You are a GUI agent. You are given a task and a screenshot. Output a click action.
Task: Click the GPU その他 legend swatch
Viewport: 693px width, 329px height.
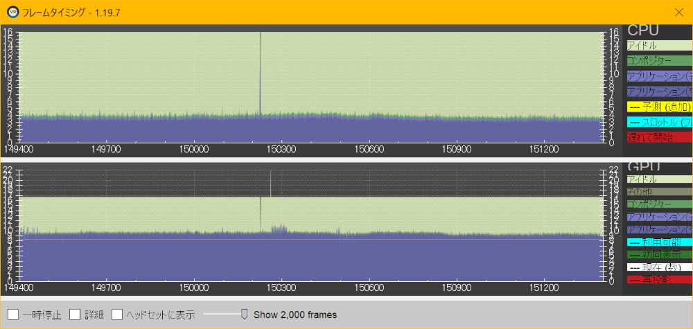point(660,192)
